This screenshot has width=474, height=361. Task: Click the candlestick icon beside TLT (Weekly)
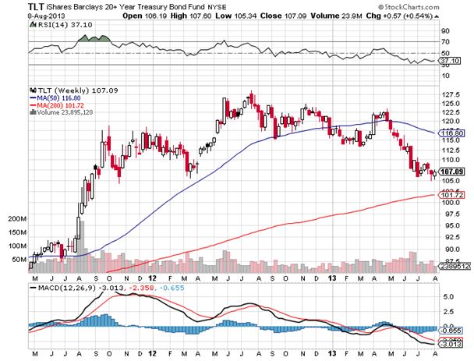(x=33, y=90)
